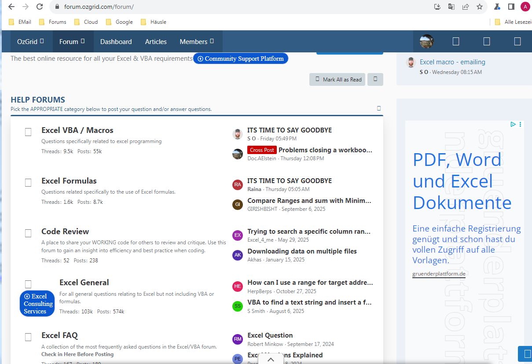Open thread Downloading data on multiple files
Viewport: 532px width, 364px height.
302,251
